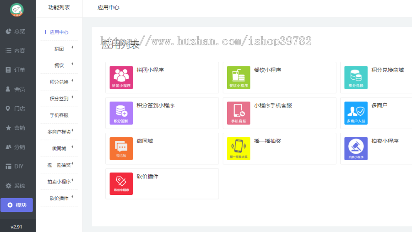Viewport: 412px width, 232px height.
Task: Open the 小程序手机客服 title link
Action: pyautogui.click(x=273, y=105)
